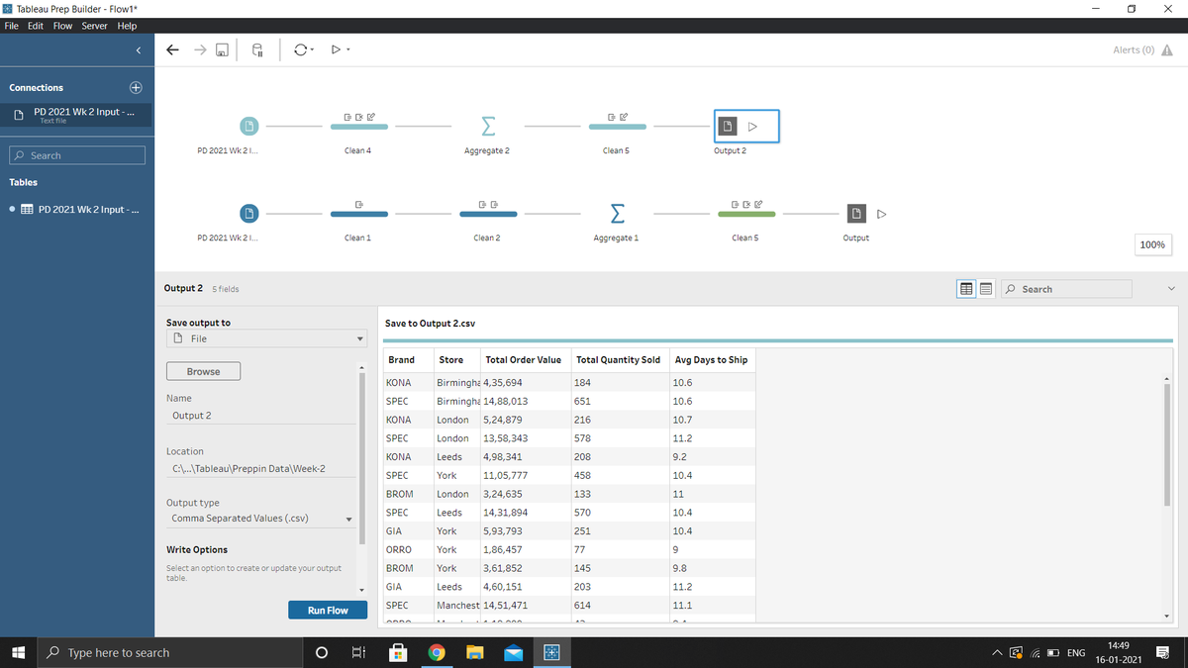Screen dimensions: 1188x668
Task: Click the output preview vertical scrollbar
Action: click(x=1167, y=445)
